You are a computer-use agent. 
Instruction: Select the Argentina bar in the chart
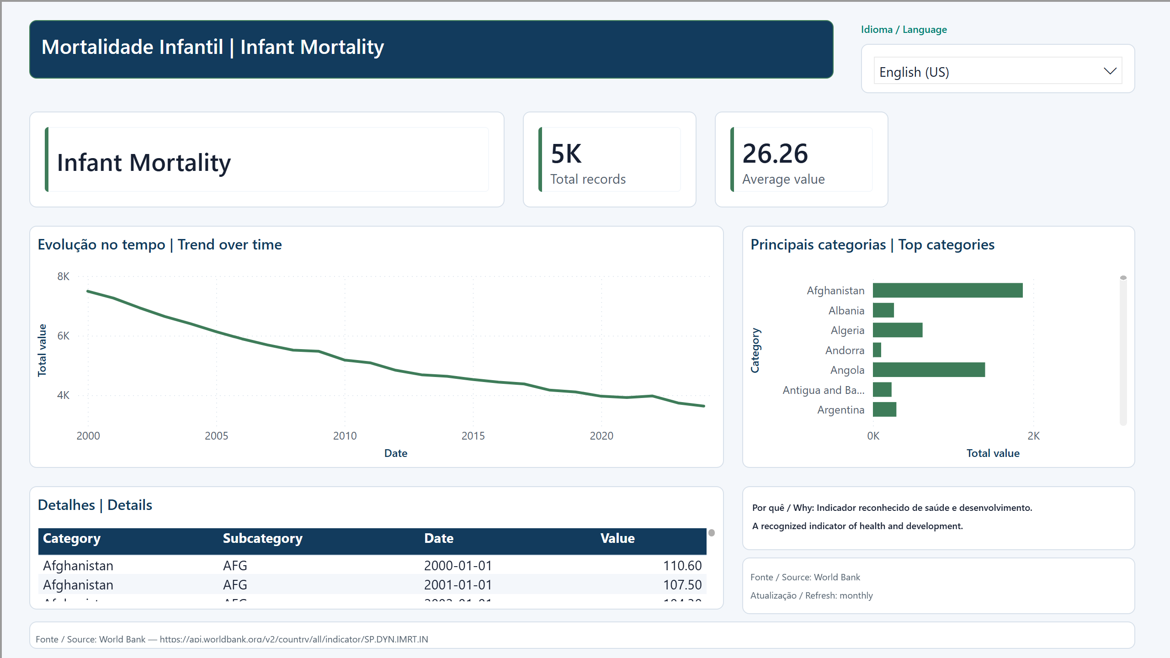tap(884, 409)
